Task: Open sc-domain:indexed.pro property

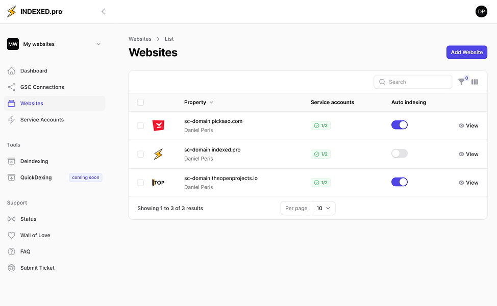Action: pos(212,150)
